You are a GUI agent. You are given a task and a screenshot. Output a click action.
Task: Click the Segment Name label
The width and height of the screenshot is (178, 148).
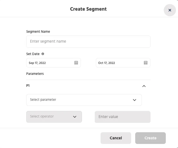[38, 31]
